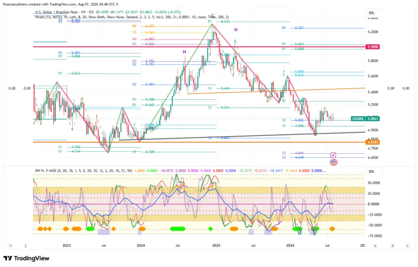
Task: Click the 50.0000 indicator axis label
Action: [374, 183]
